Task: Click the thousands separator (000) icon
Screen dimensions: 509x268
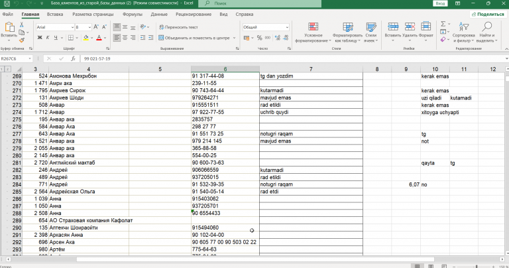Action: pos(268,38)
